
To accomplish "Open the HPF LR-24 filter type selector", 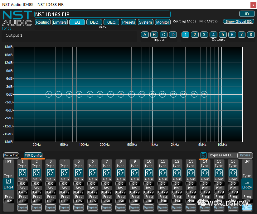I will pyautogui.click(x=8, y=184).
